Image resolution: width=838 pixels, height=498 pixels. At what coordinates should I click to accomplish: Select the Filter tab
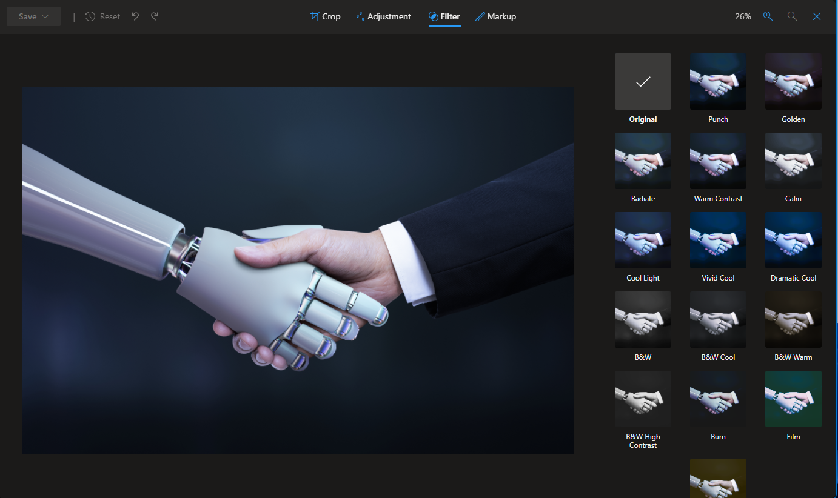[x=444, y=16]
